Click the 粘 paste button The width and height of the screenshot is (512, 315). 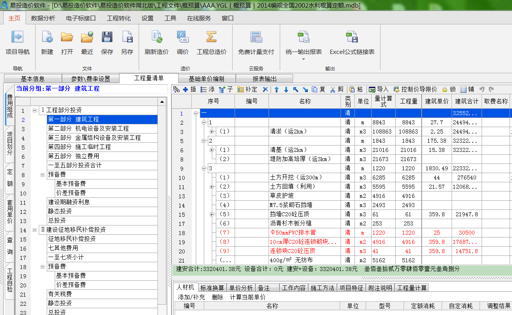coord(356,90)
